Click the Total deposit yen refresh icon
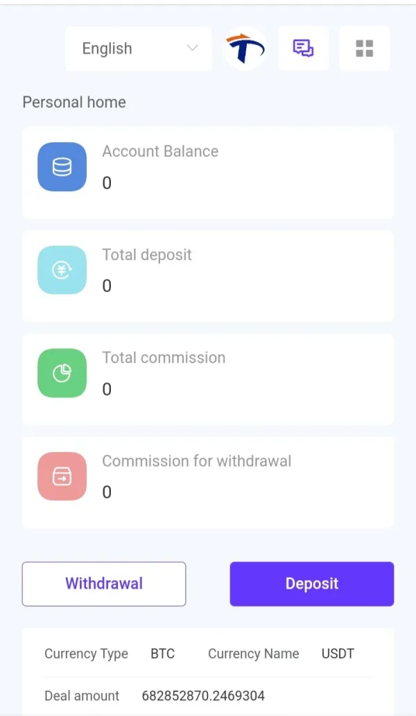 point(62,270)
